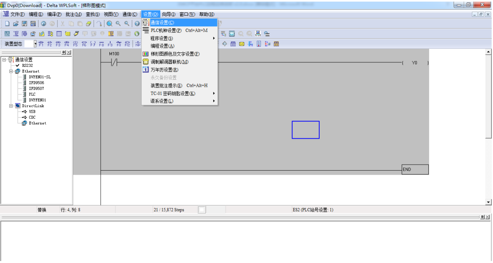Click the pencil edit toolbar icon

(x=42, y=34)
